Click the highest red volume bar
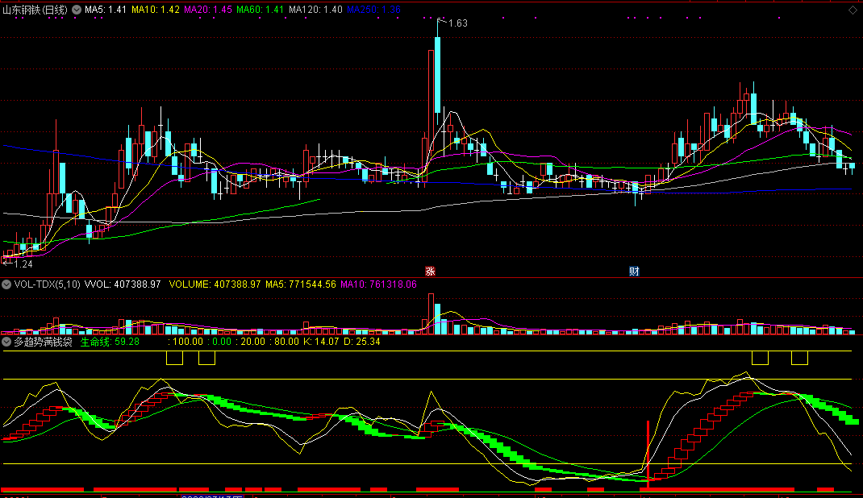Screen dimensions: 863x498 coord(431,313)
